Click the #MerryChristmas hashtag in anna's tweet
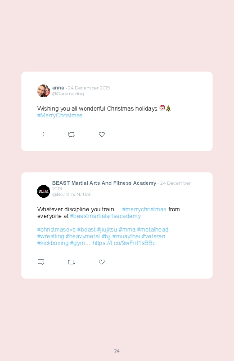Image resolution: width=234 pixels, height=361 pixels. pyautogui.click(x=60, y=116)
